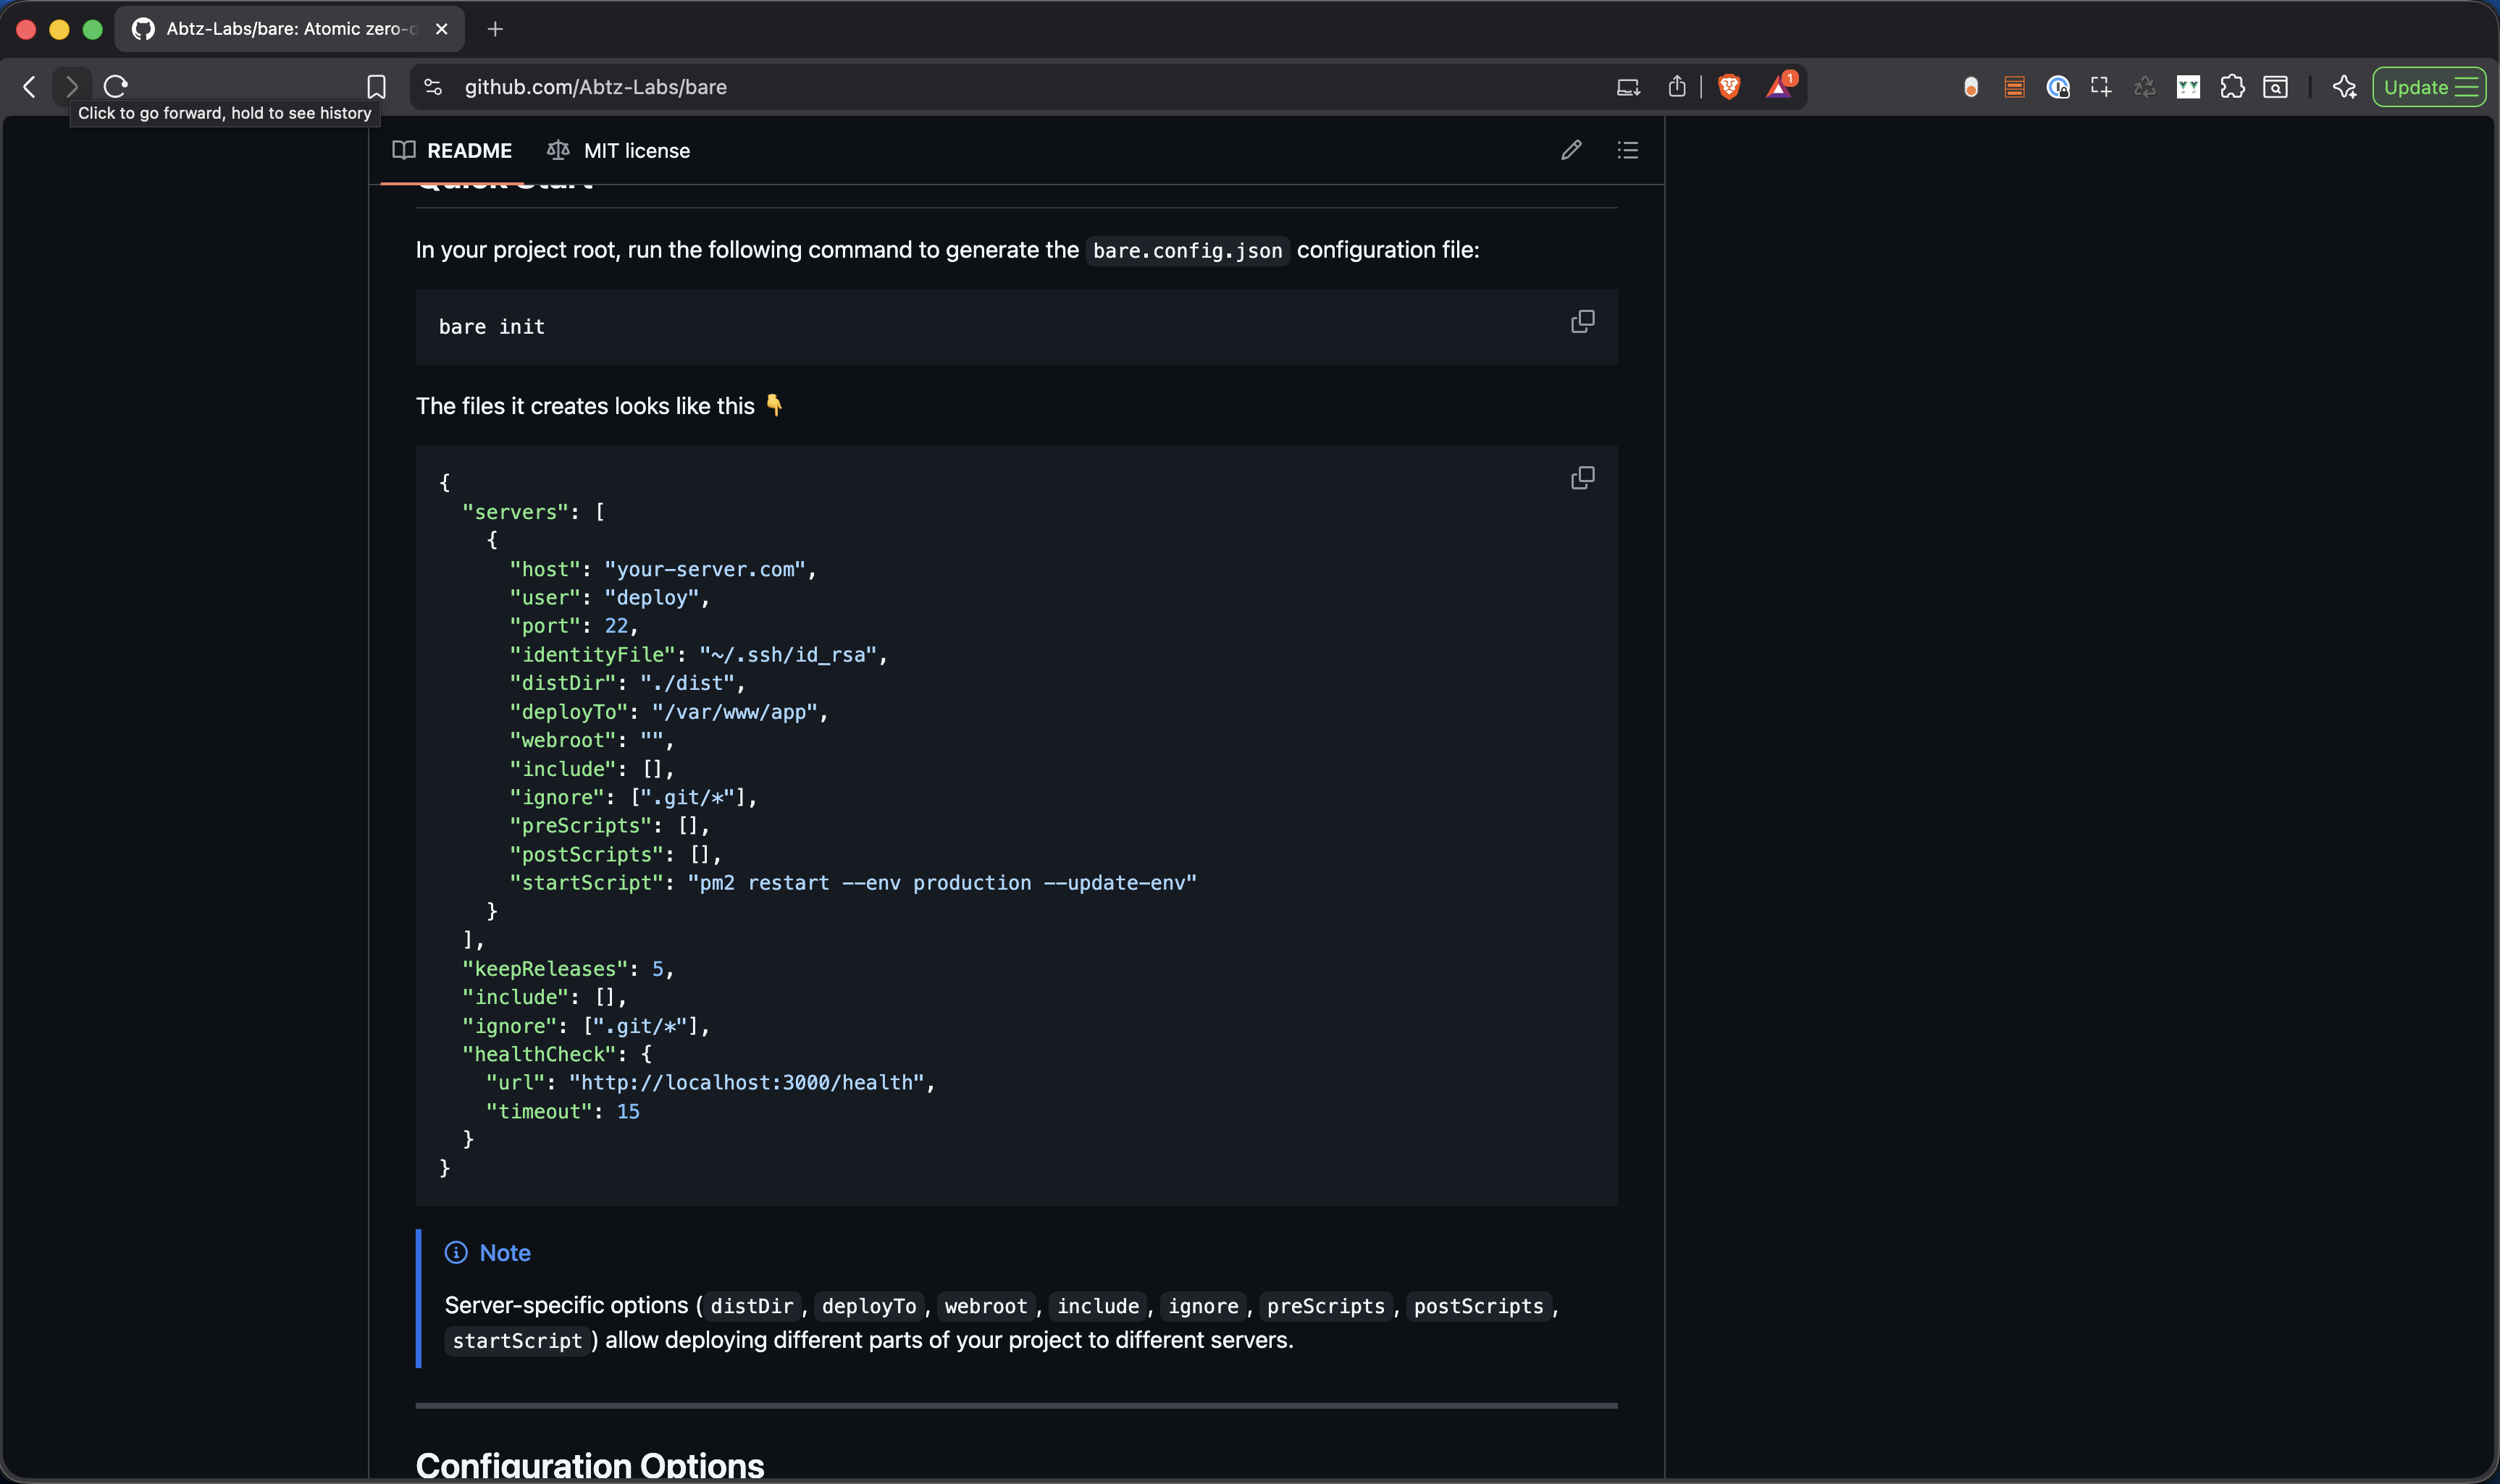
Task: Open the search-in-window toolbar icon
Action: (x=2277, y=87)
